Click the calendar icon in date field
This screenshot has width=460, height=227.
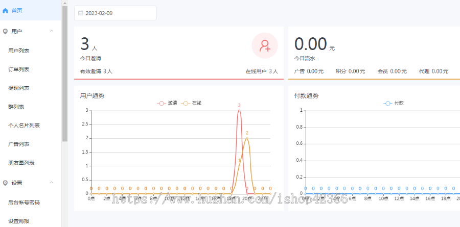[x=81, y=13]
